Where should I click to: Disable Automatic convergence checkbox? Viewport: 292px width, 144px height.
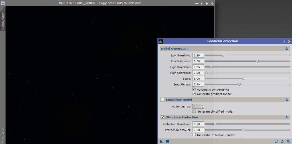194,89
